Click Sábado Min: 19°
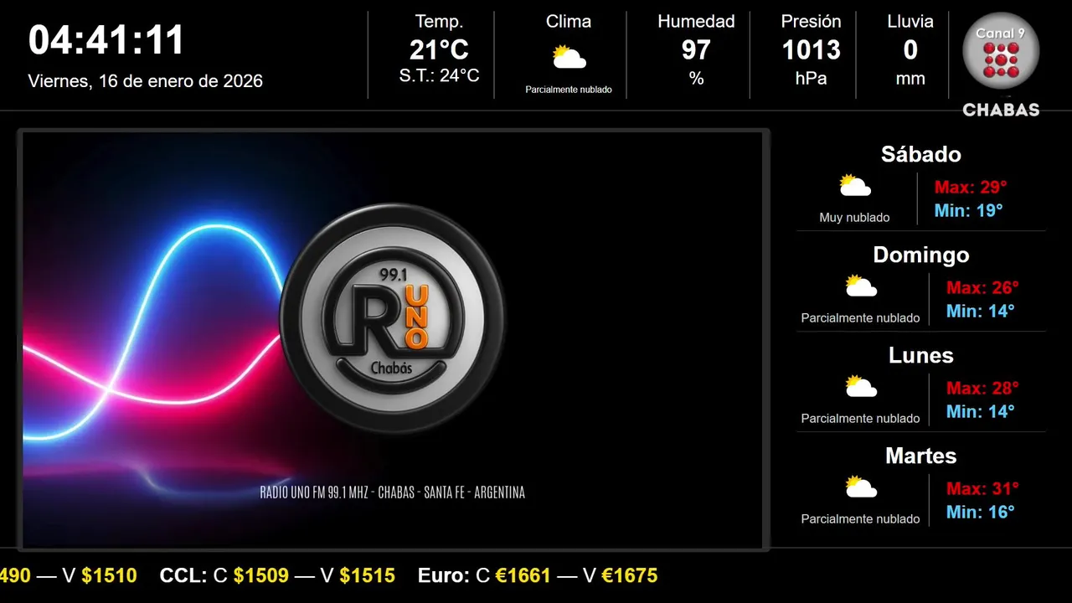The height and width of the screenshot is (603, 1072). [x=969, y=210]
